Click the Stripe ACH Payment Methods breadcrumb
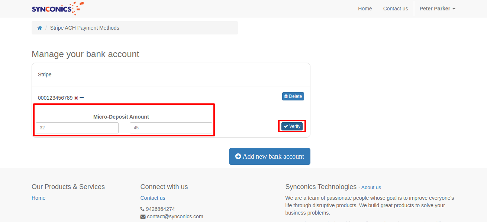This screenshot has width=487, height=222. click(x=85, y=28)
